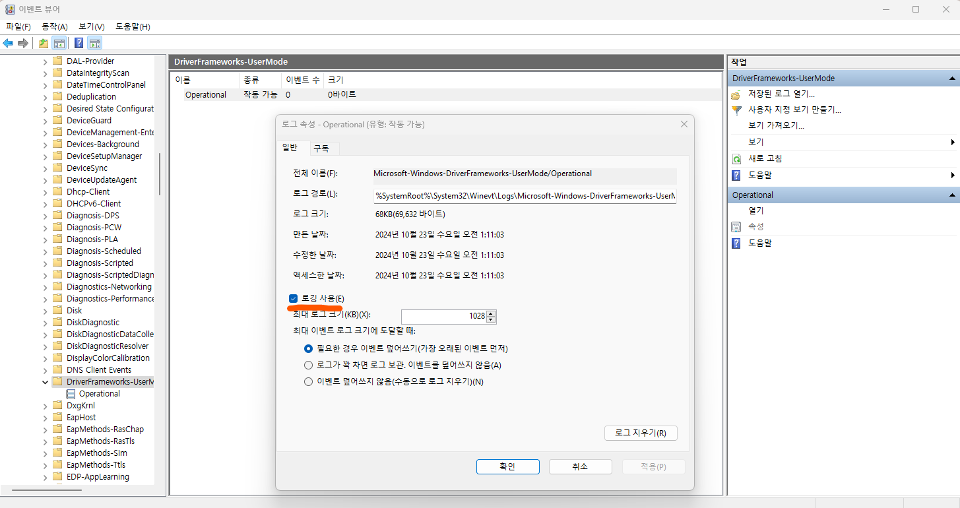This screenshot has height=508, width=960.
Task: Click the help icon under DriverFrameworks-UserMode actions
Action: [x=736, y=175]
